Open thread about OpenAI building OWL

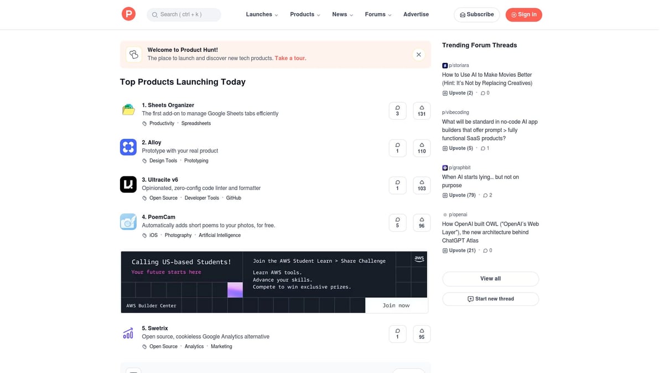point(490,232)
